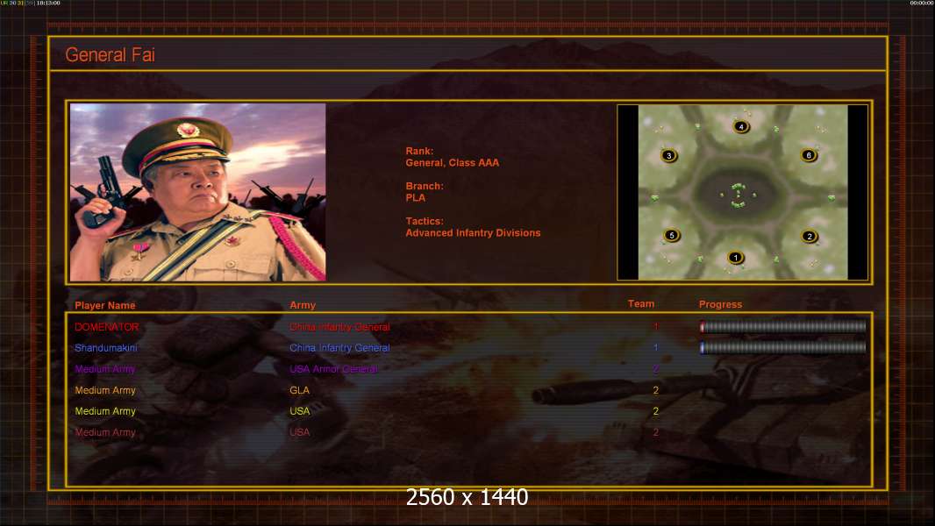This screenshot has height=526, width=935.
Task: Click the "Progress" column header
Action: click(x=720, y=304)
